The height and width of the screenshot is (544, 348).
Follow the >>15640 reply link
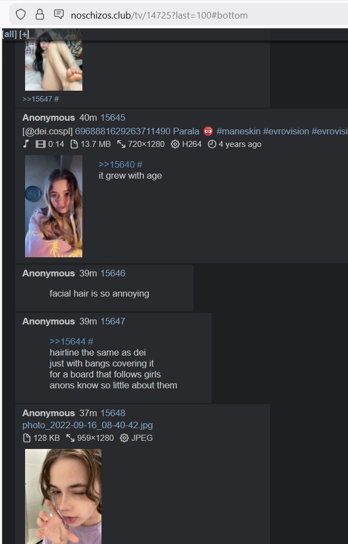117,164
